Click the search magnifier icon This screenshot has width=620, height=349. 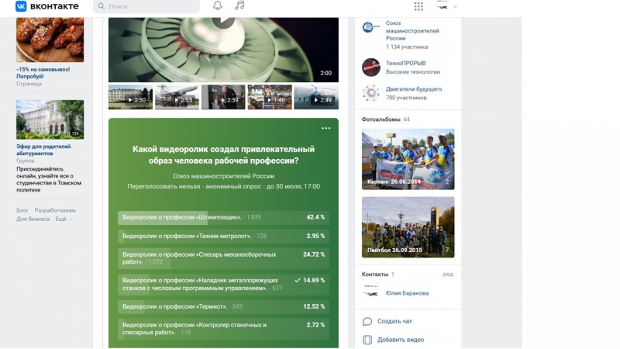point(102,6)
